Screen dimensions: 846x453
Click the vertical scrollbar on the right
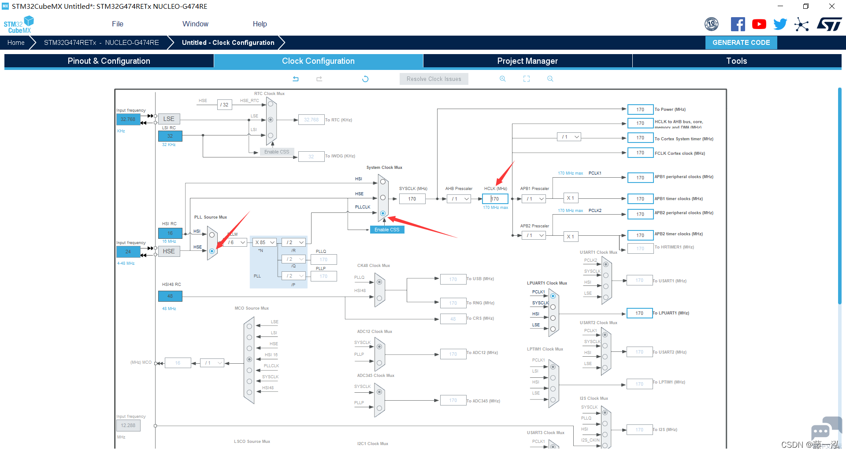coord(840,196)
